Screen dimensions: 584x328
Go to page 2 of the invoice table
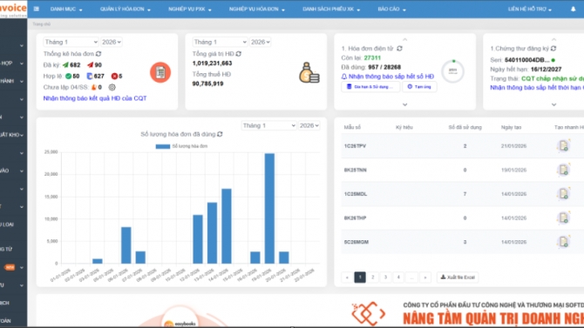[x=372, y=277]
